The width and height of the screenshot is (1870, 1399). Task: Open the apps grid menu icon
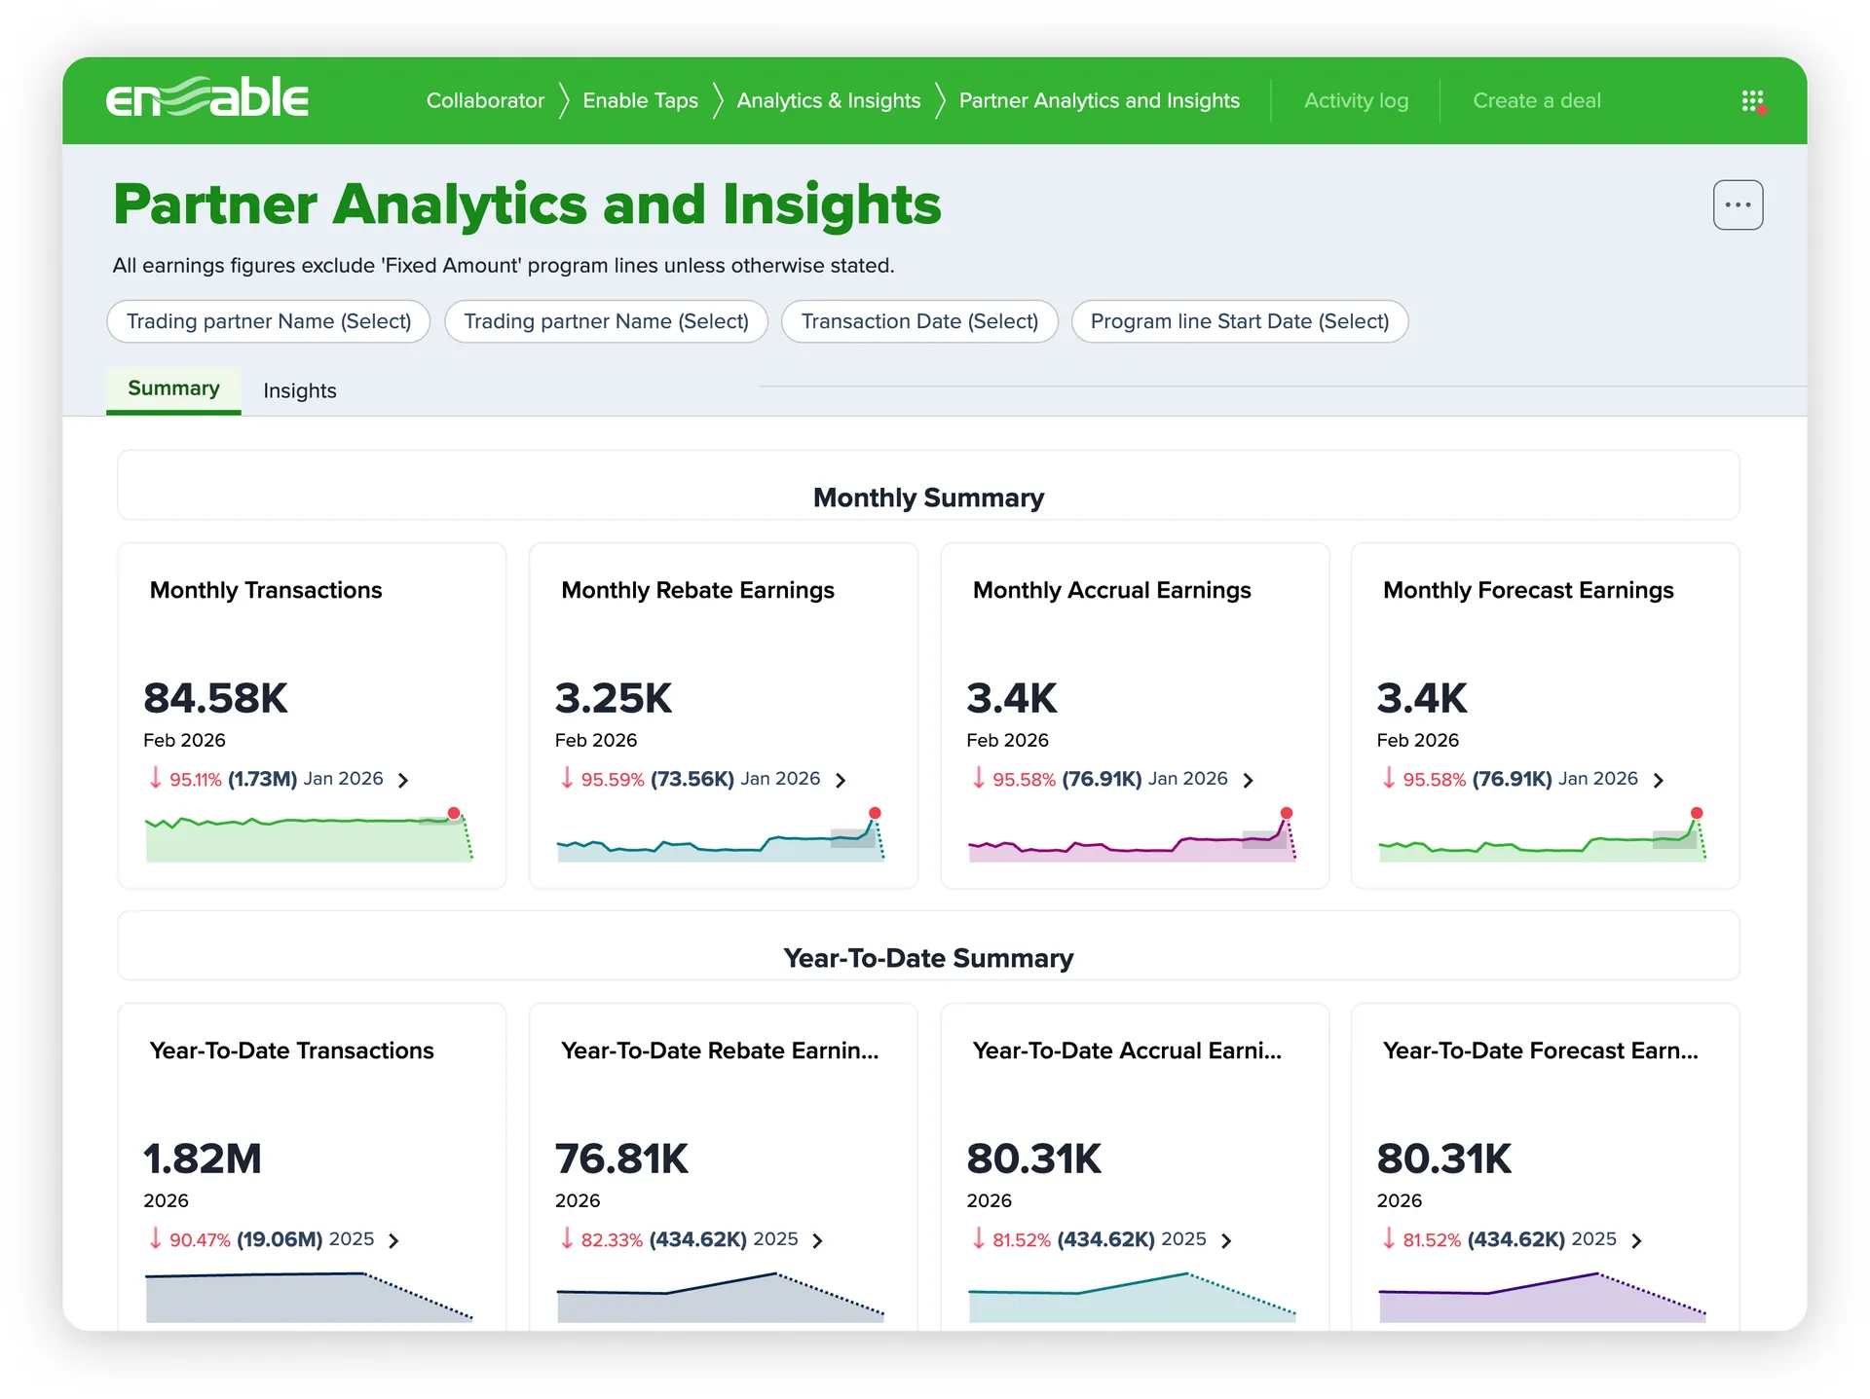click(1753, 100)
